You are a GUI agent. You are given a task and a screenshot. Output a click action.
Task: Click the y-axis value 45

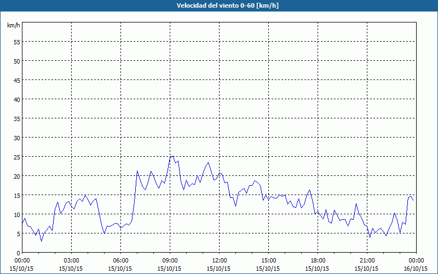click(x=17, y=80)
